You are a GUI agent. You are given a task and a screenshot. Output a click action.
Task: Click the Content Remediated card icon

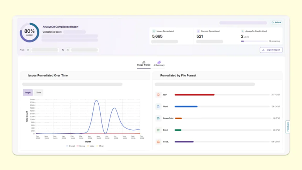coord(198,31)
